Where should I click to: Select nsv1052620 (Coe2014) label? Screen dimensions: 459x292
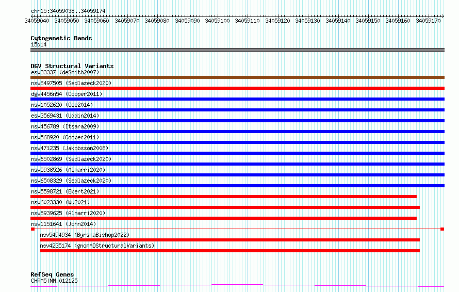pos(62,105)
